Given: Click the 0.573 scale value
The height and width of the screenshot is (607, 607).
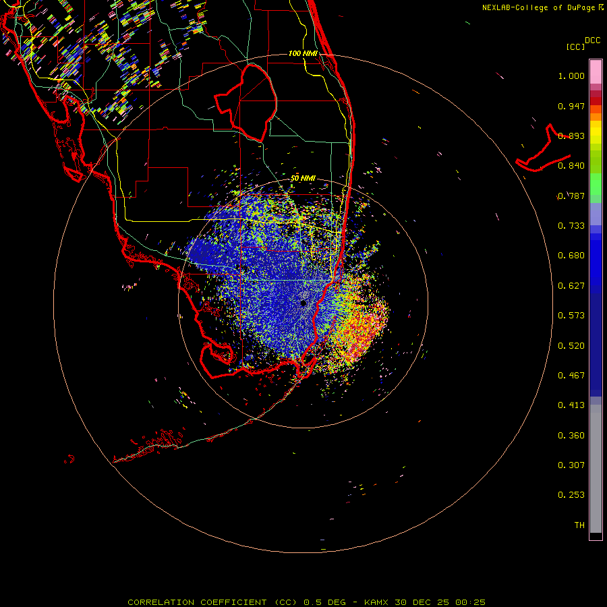Looking at the screenshot, I should click(x=571, y=316).
